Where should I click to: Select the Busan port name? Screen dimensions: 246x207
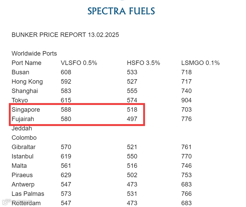pyautogui.click(x=20, y=72)
